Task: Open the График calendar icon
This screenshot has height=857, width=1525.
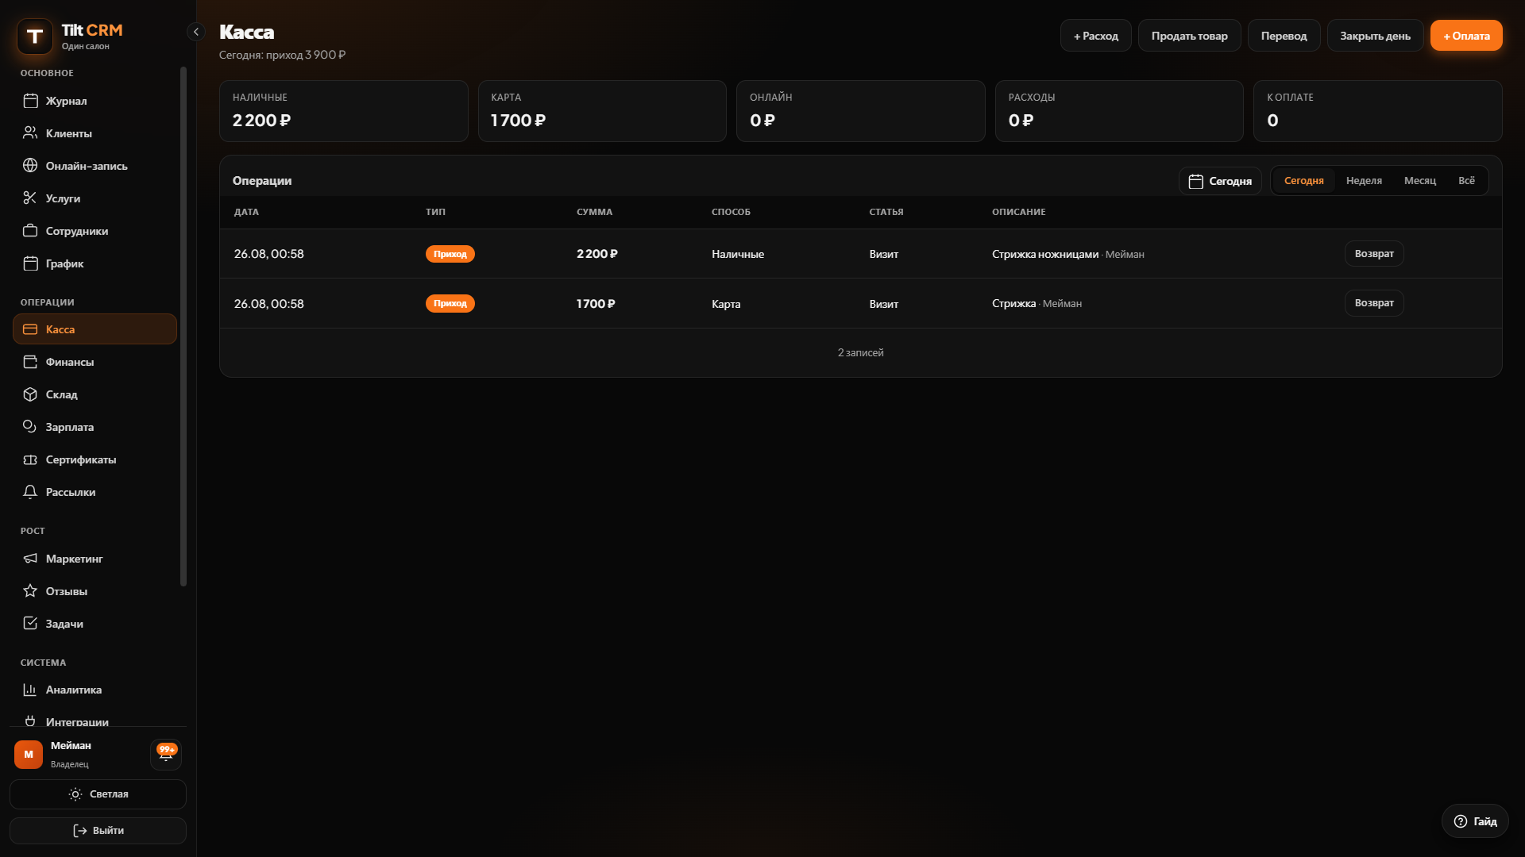Action: tap(30, 263)
